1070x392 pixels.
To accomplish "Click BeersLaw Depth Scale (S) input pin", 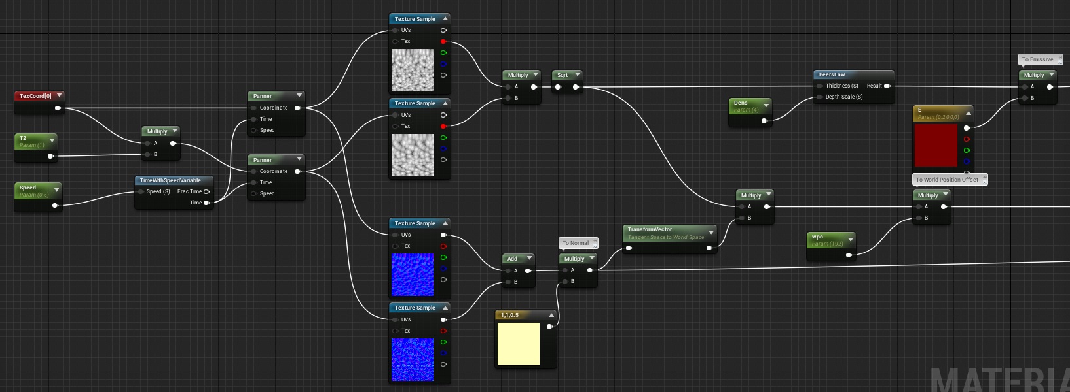I will pos(819,97).
